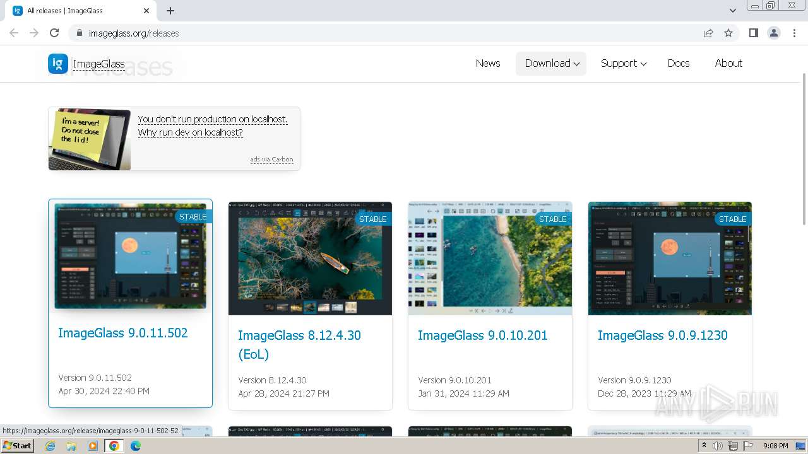Click the 9.0.11.502 screenshot thumbnail

pos(131,256)
